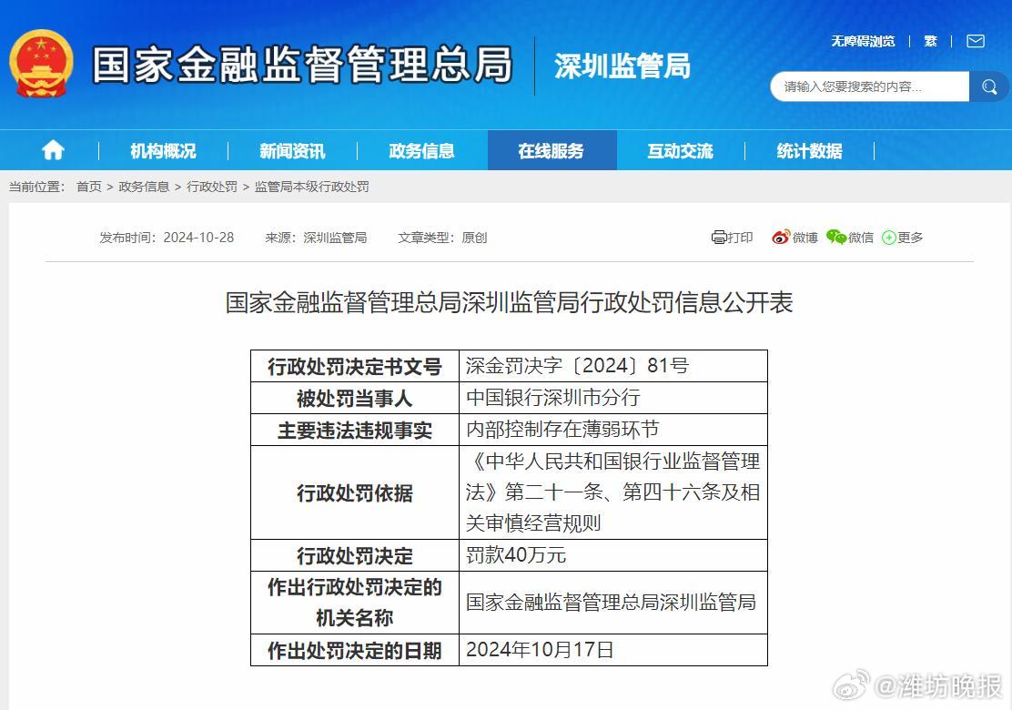Click the 深圳监管局 header title

622,66
